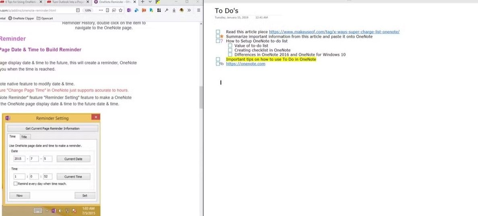Viewport: 478px width, 216px height.
Task: Open the list all tabs dropdown arrow
Action: coord(150,2)
